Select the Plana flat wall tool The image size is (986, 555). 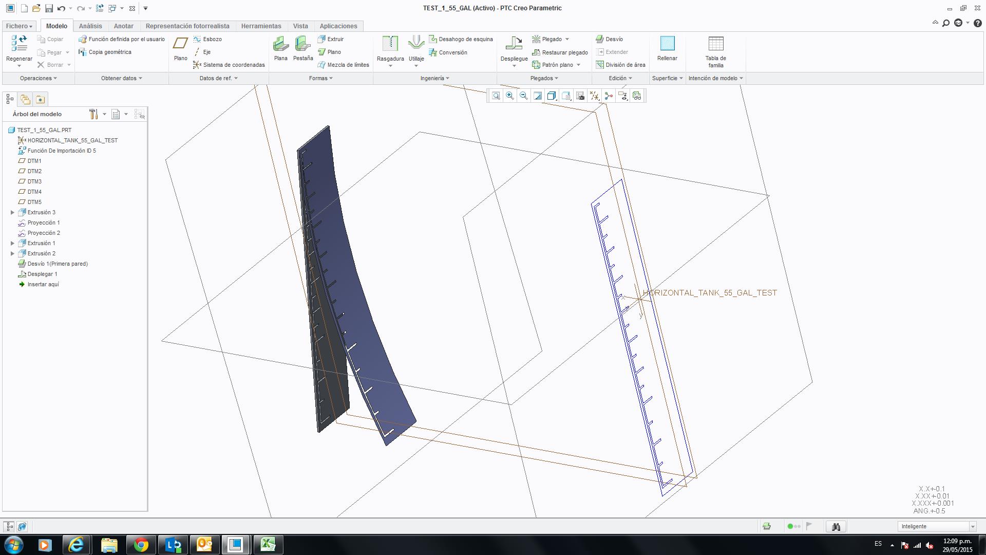[x=280, y=49]
